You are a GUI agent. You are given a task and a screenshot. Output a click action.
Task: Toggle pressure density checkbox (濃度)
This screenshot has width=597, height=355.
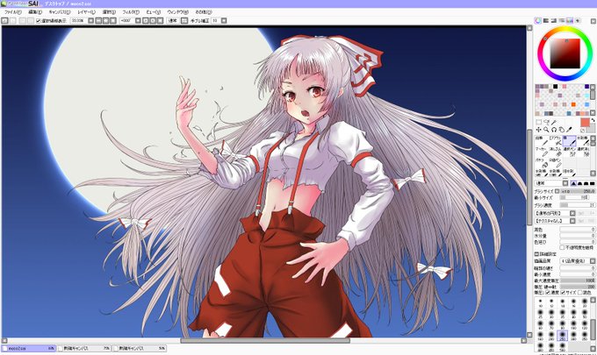(548, 292)
